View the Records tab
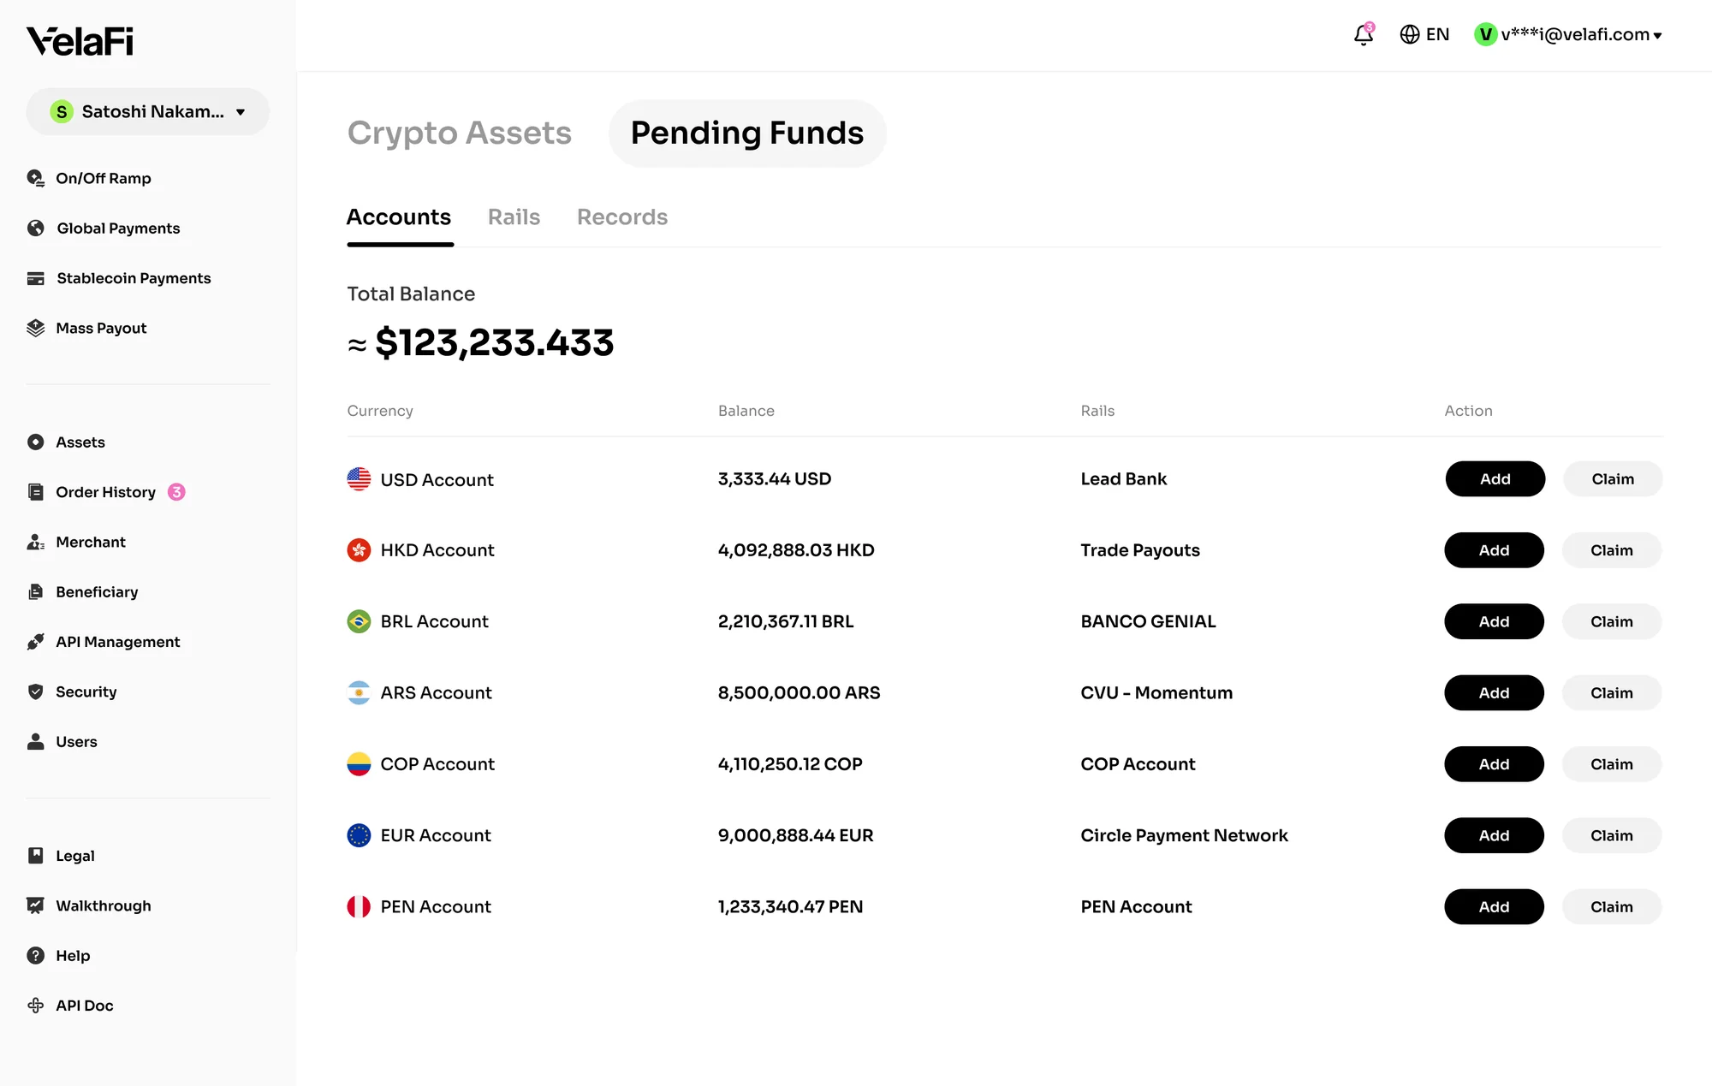1712x1086 pixels. (x=622, y=217)
